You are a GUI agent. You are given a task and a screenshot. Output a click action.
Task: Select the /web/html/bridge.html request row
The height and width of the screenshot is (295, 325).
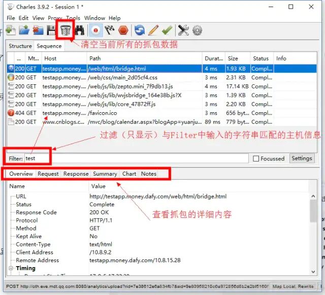(x=162, y=69)
